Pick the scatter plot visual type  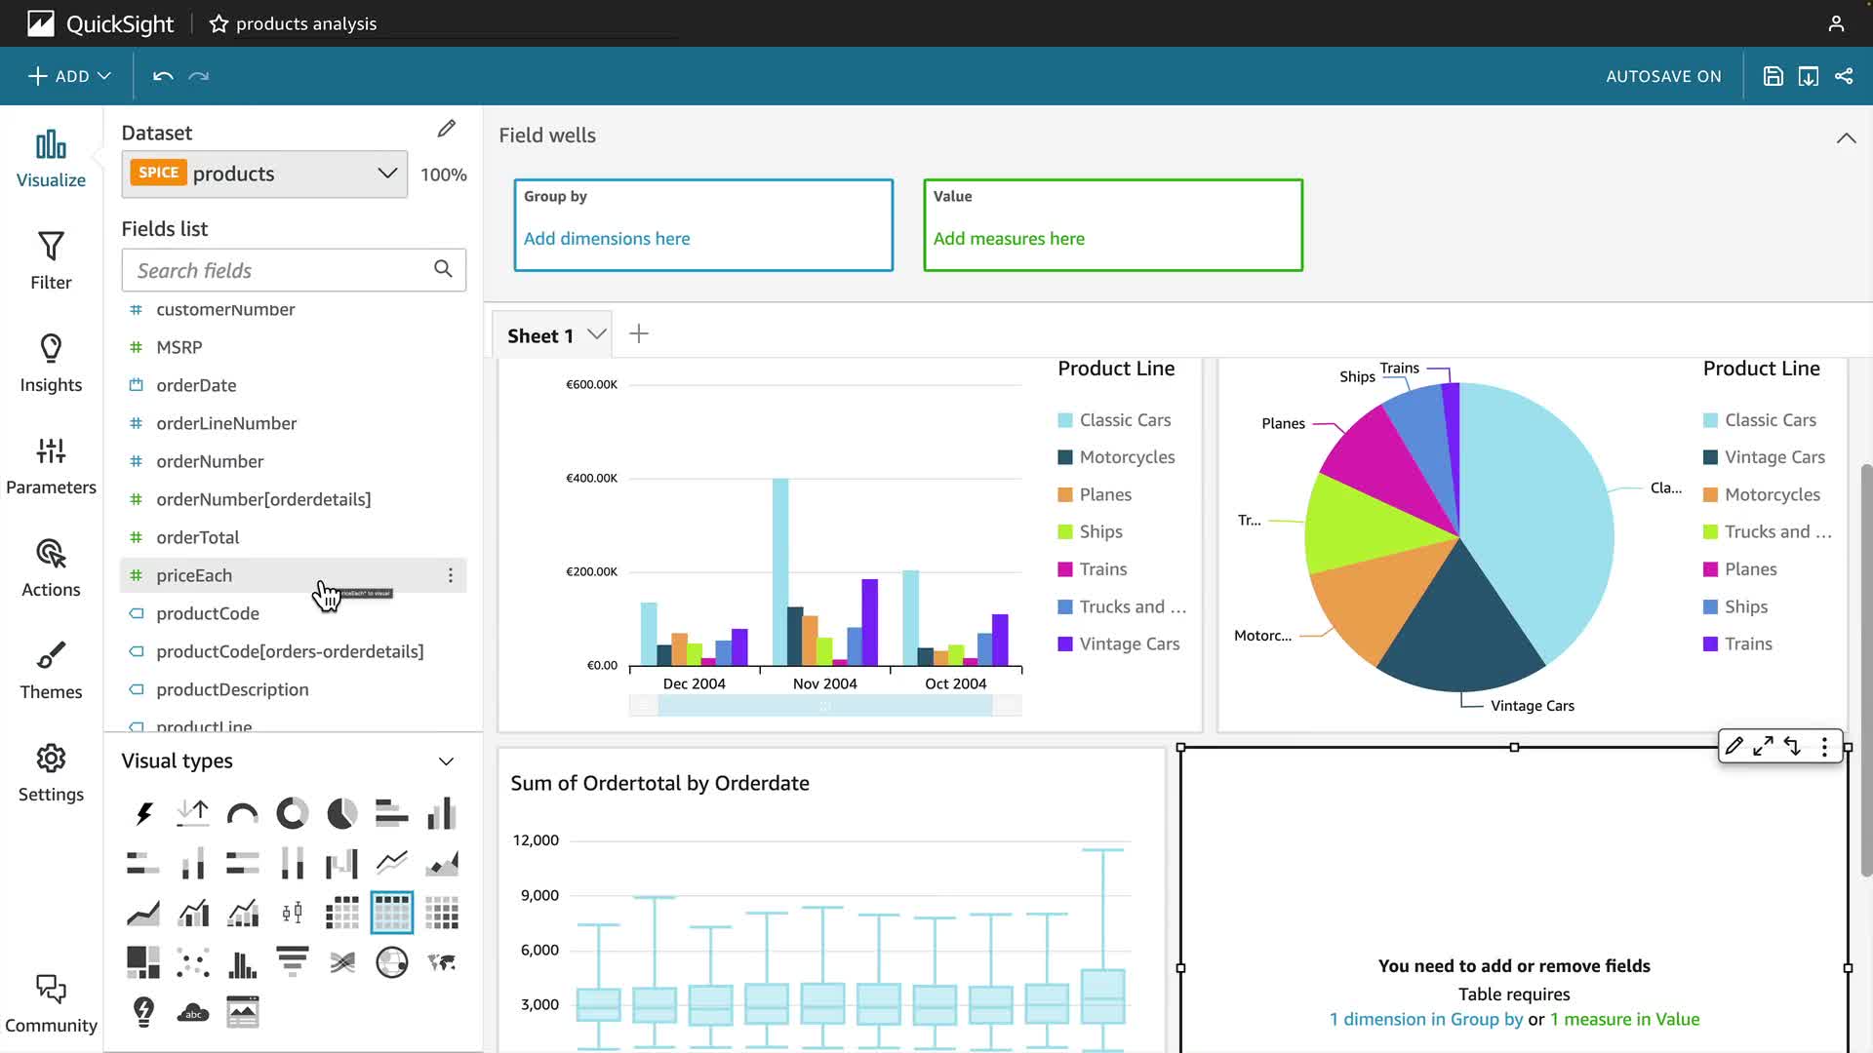[193, 963]
